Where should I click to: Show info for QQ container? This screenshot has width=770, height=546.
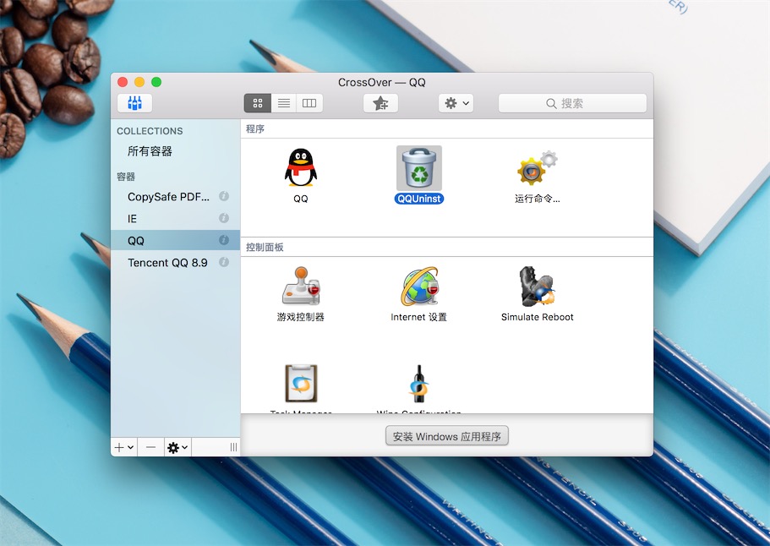(x=224, y=240)
